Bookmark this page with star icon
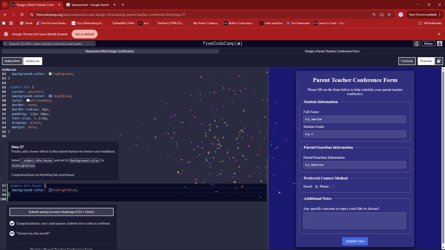The height and width of the screenshot is (250, 445). [389, 15]
